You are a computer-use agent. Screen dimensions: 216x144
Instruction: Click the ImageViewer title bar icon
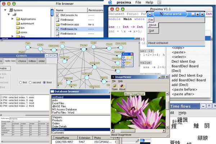(113, 77)
